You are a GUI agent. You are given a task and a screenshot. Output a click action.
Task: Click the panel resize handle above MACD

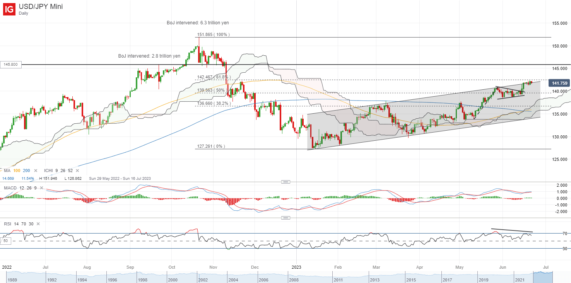point(285,182)
